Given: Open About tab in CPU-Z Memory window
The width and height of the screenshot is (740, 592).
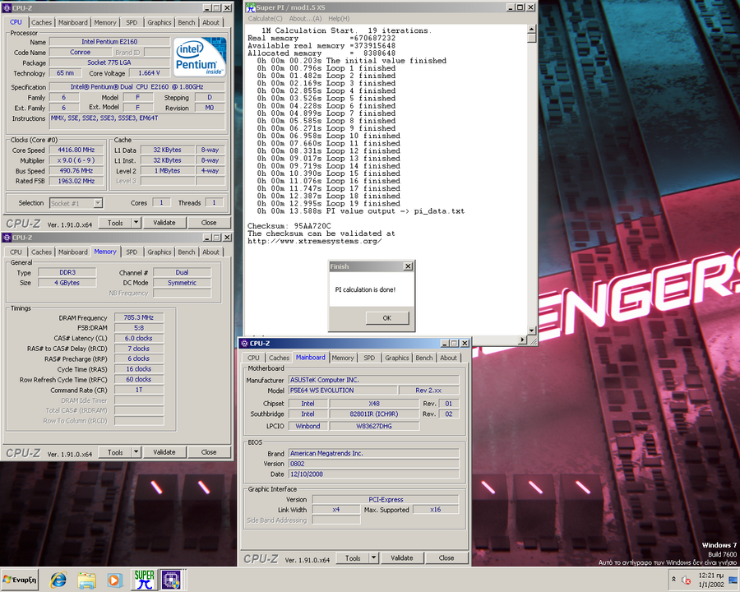Looking at the screenshot, I should [x=210, y=252].
